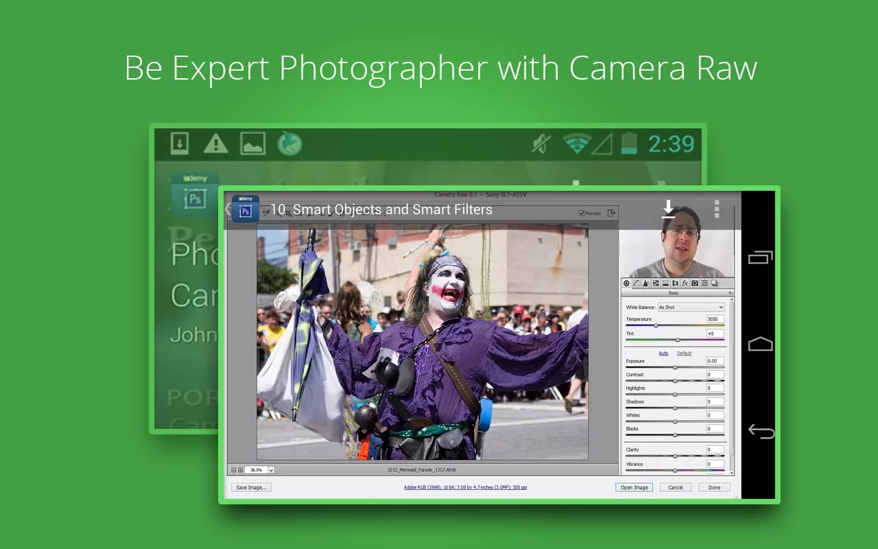
Task: Click the Contrast slider track
Action: pyautogui.click(x=675, y=380)
